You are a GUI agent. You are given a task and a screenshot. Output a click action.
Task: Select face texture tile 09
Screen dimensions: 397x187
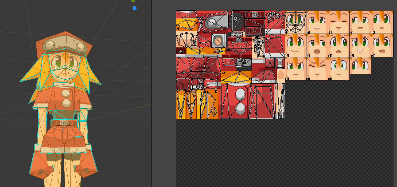382,46
